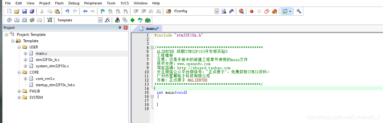This screenshot has height=123, width=383.
Task: Undo the last edit
Action: (x=67, y=11)
